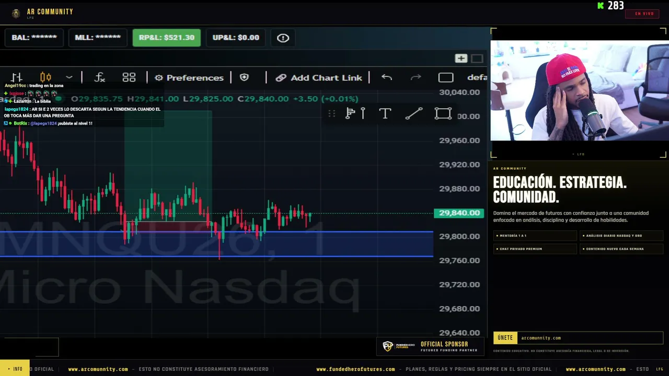Open the arcomunity.com link
The image size is (669, 376).
[541, 338]
